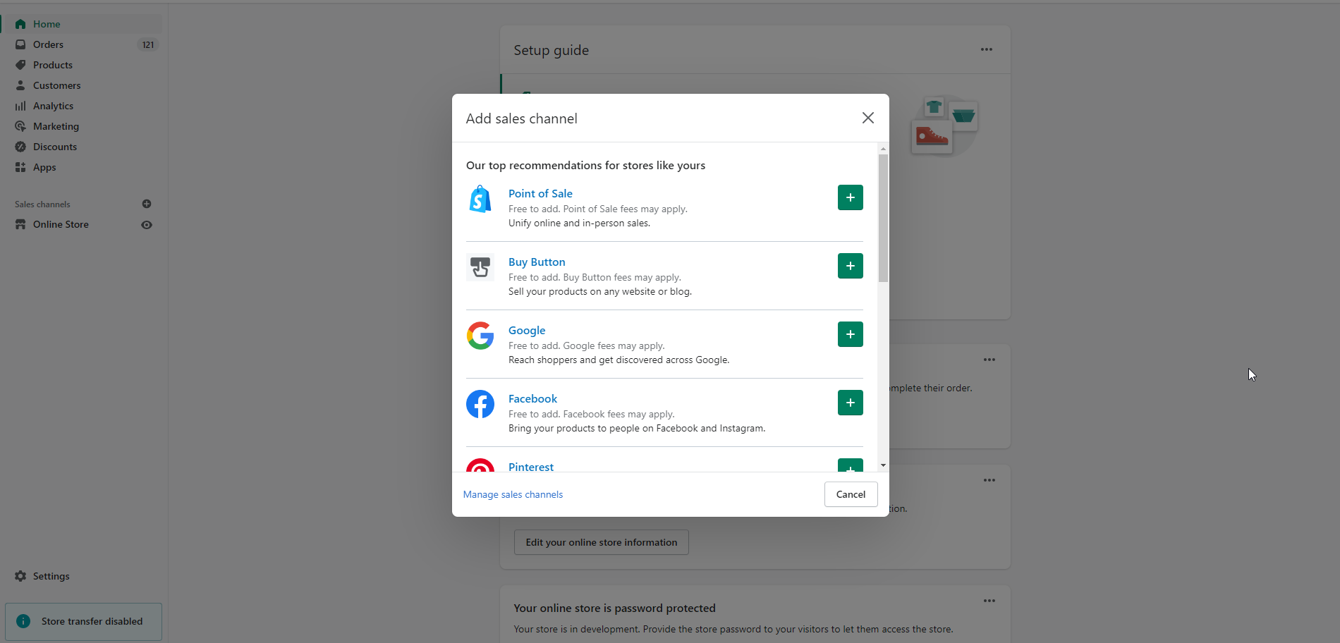Add the Facebook sales channel
The height and width of the screenshot is (643, 1340).
tap(850, 403)
